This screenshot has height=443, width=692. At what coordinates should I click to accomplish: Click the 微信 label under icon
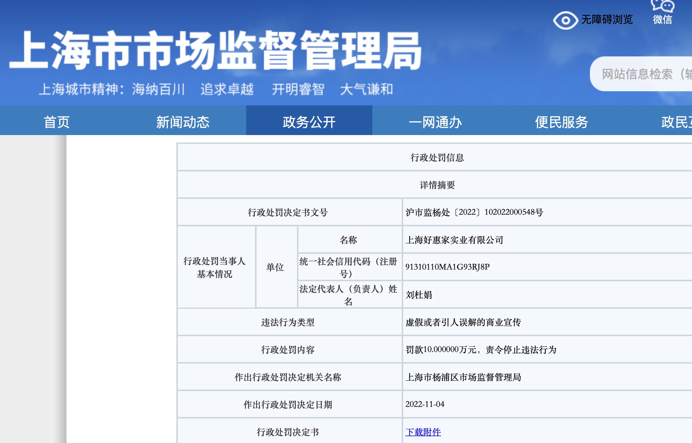tap(662, 20)
